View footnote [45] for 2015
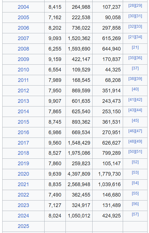Image resolution: width=149 pixels, height=233 pixels. 135,121
